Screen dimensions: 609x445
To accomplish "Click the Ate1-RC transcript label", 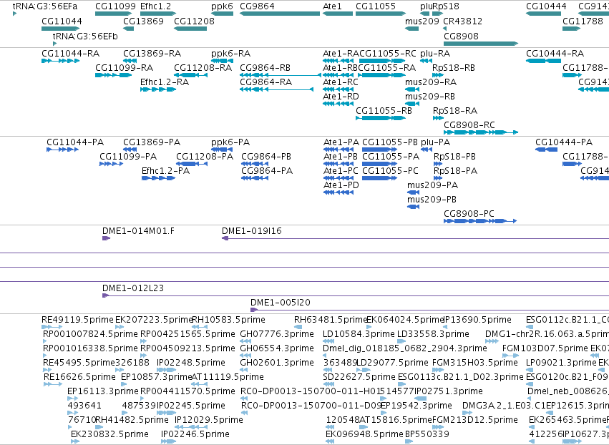I will pos(340,82).
